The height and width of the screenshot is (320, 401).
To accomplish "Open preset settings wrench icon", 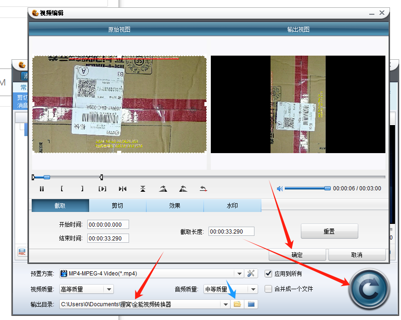I will point(251,274).
